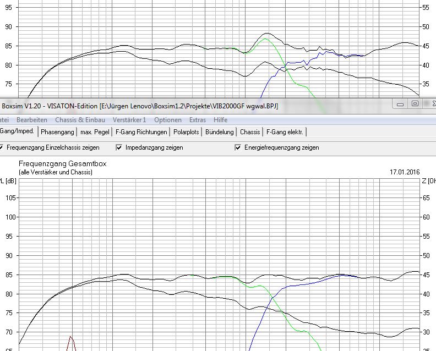Open the Extras menu
This screenshot has height=351, width=436.
pos(197,119)
